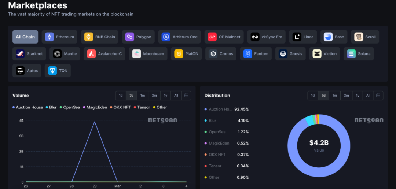
Task: Open the Volume chart calendar date picker
Action: pos(186,96)
